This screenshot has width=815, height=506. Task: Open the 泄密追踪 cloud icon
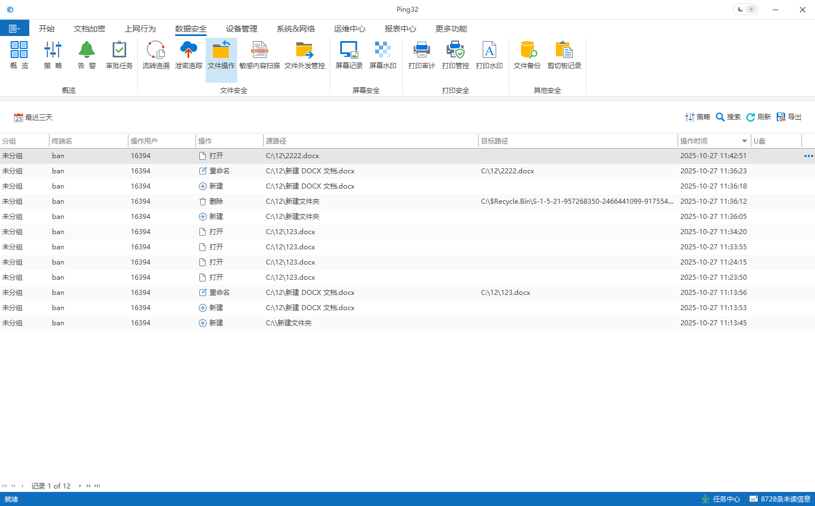188,55
